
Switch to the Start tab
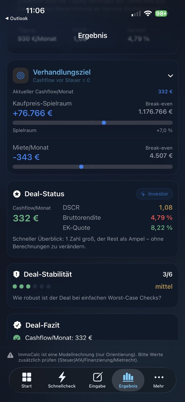(x=26, y=380)
